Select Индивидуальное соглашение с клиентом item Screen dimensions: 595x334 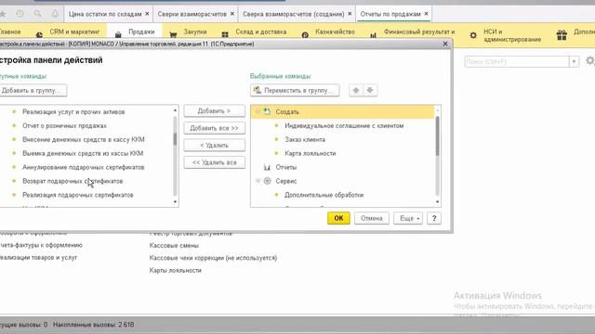[344, 126]
